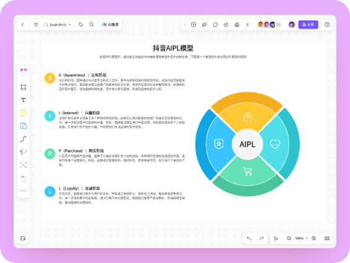Select the connector line tool
The height and width of the screenshot is (263, 350).
click(x=24, y=139)
